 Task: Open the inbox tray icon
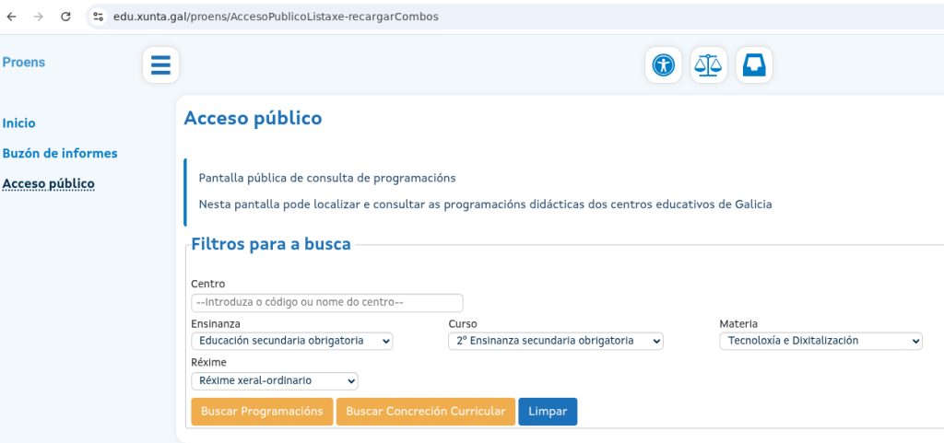[754, 65]
